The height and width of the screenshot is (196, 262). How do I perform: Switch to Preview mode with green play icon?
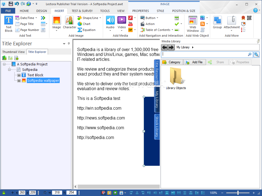(115, 193)
